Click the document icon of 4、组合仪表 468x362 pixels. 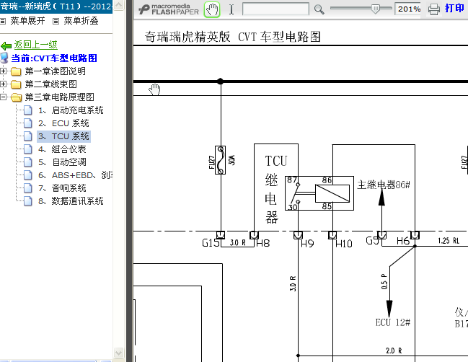tap(27, 149)
